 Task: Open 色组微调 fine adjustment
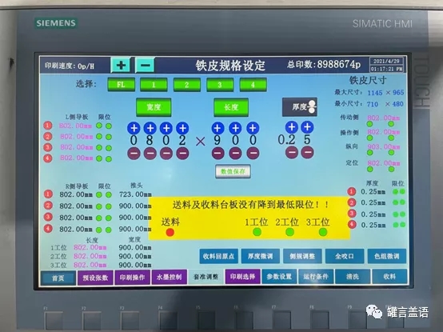click(x=387, y=256)
